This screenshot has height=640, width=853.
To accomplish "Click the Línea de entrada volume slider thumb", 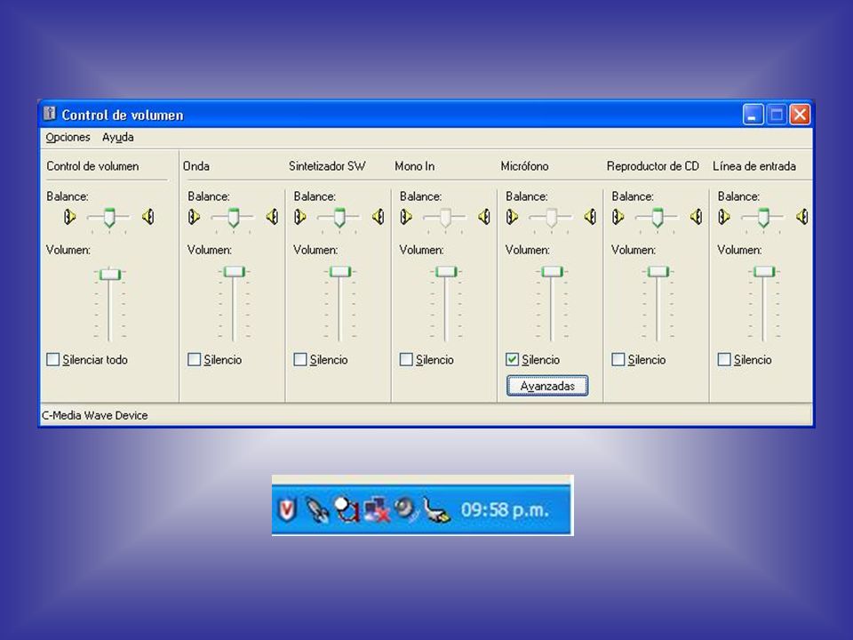I will point(764,271).
